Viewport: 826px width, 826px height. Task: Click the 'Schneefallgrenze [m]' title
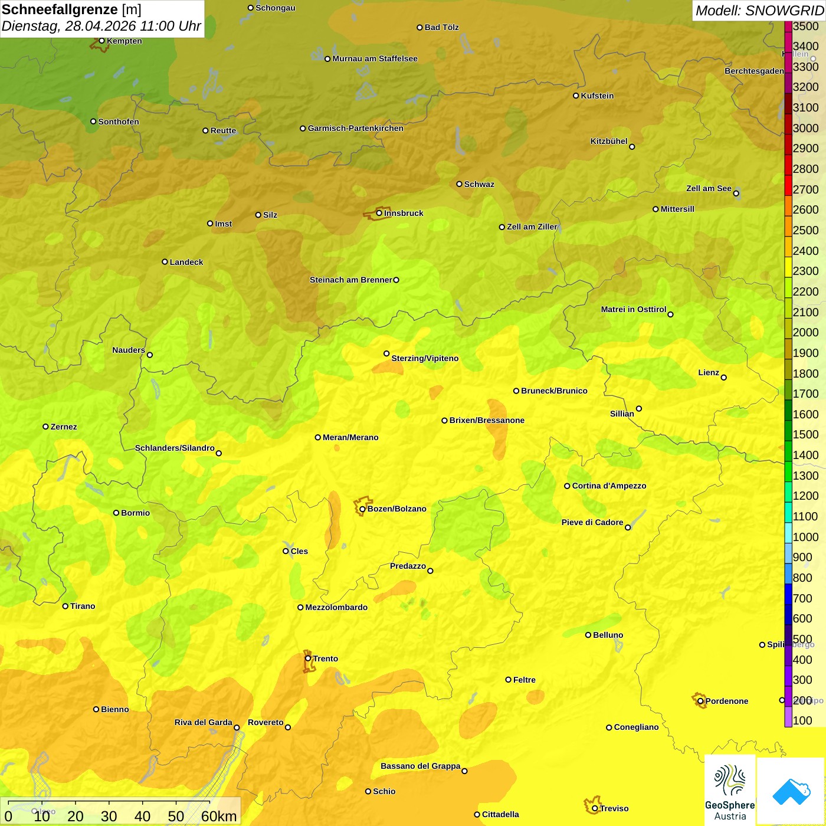[x=71, y=9]
